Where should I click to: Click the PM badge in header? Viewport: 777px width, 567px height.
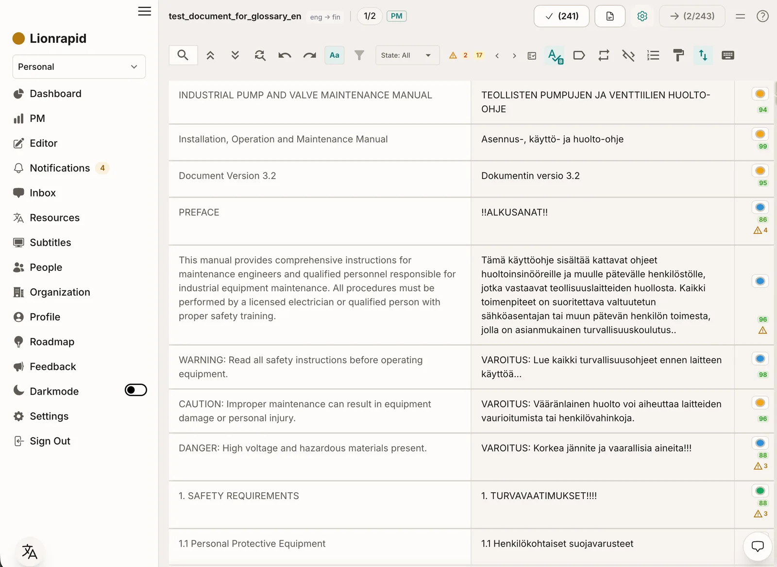(x=396, y=16)
